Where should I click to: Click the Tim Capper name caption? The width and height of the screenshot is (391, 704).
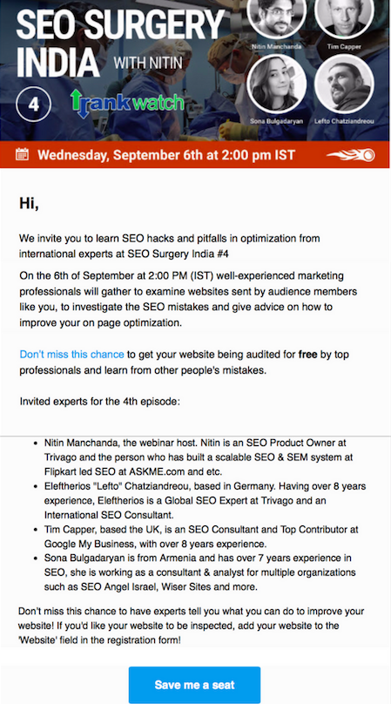344,46
